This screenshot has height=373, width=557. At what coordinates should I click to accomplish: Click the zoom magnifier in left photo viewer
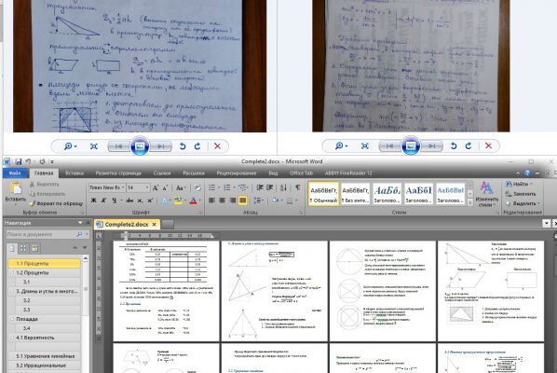click(68, 146)
